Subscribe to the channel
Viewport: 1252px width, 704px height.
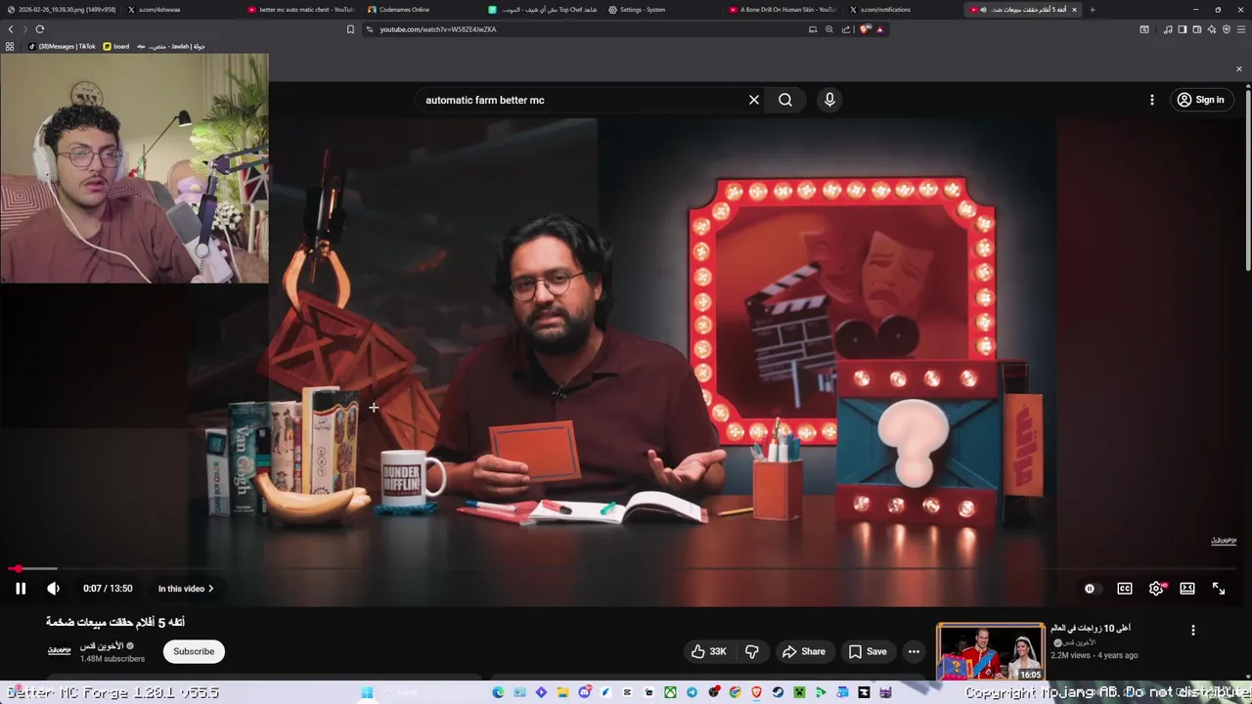[194, 651]
